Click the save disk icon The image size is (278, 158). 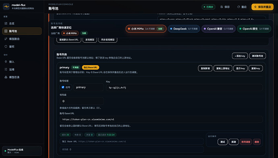pyautogui.click(x=222, y=7)
